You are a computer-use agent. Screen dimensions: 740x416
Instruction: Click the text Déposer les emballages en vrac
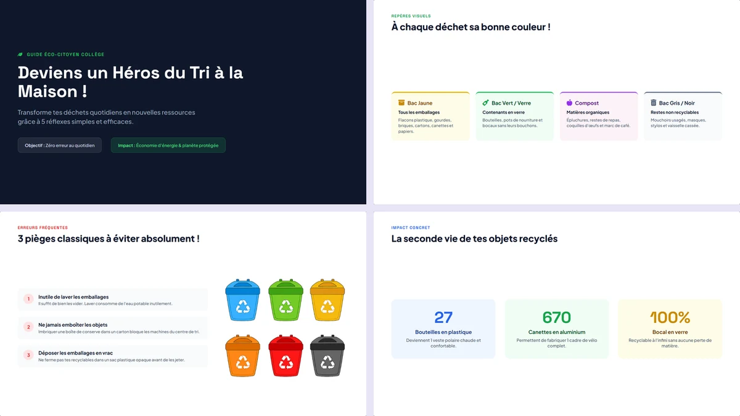(74, 353)
